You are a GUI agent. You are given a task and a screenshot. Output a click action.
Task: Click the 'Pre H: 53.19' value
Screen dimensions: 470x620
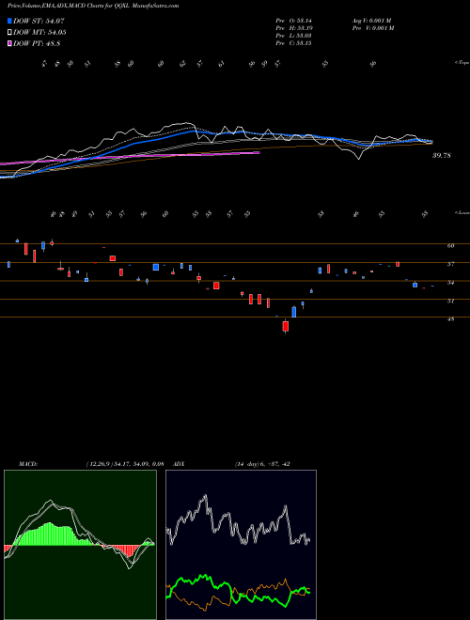tap(293, 28)
